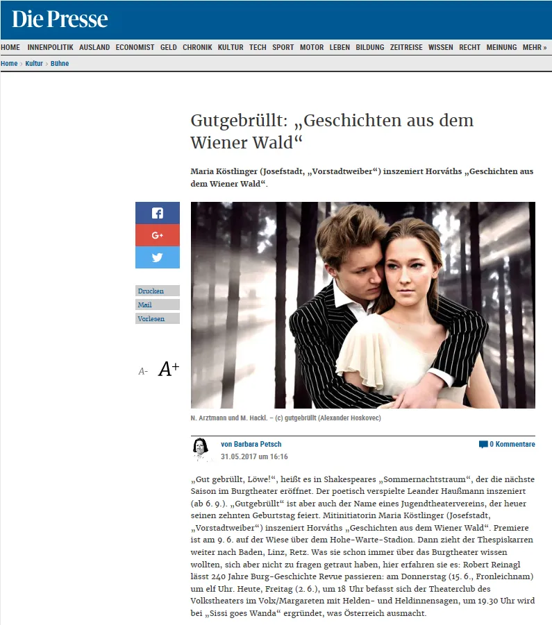Click the Die Presse logo
The width and height of the screenshot is (552, 625).
click(60, 19)
